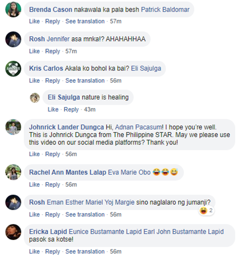250x258 pixels.
Task: Click Johnrick Lander Dungca's profile photo
Action: click(13, 127)
